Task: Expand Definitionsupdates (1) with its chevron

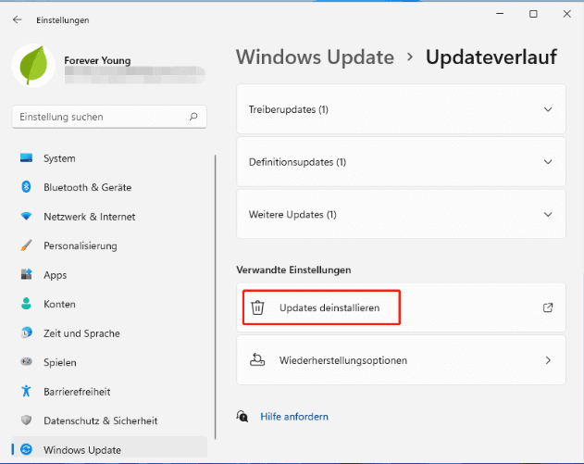Action: (x=548, y=162)
